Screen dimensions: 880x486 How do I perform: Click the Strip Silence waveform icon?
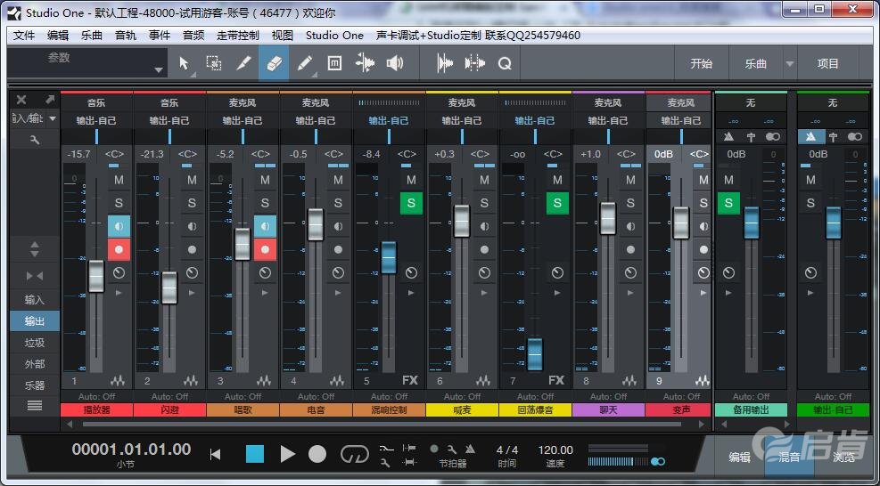click(445, 63)
